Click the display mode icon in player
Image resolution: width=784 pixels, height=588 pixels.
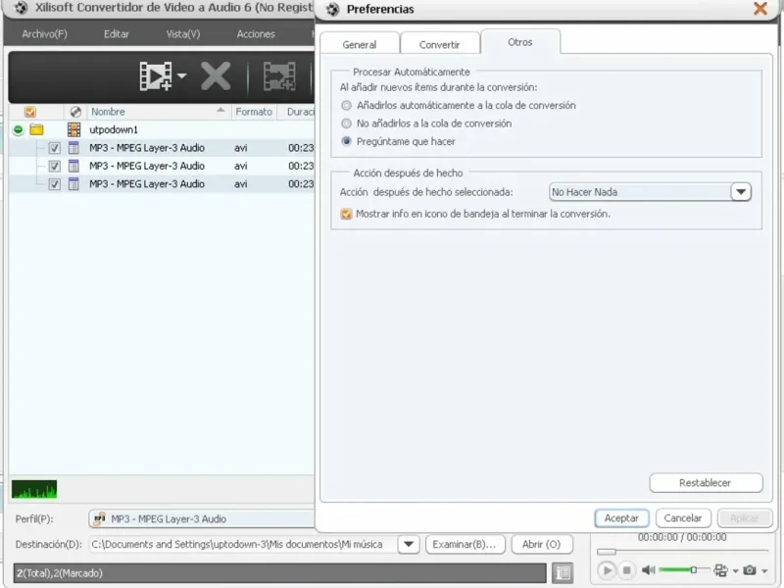point(720,570)
